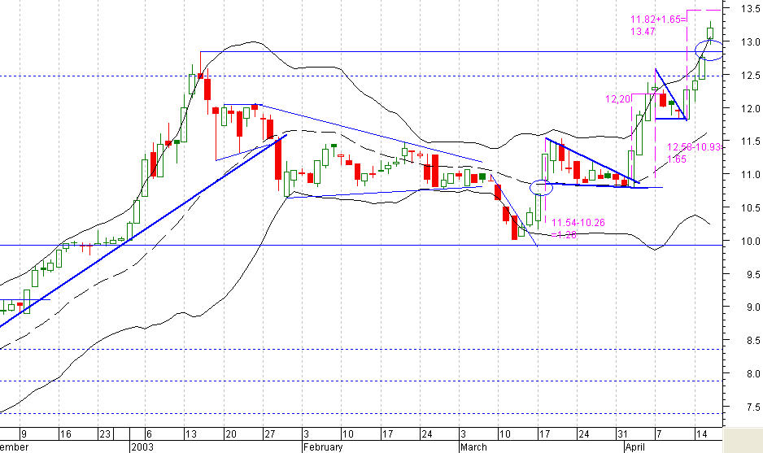
Task: Click the '=1.28' result annotation
Action: 564,235
